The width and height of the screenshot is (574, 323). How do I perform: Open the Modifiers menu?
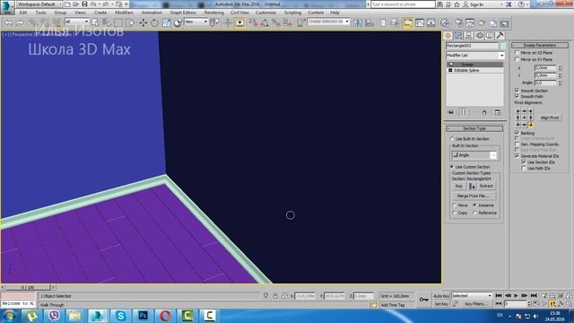pos(124,13)
